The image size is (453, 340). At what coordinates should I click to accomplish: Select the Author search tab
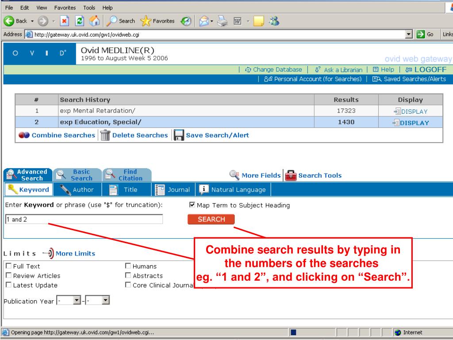(x=77, y=189)
